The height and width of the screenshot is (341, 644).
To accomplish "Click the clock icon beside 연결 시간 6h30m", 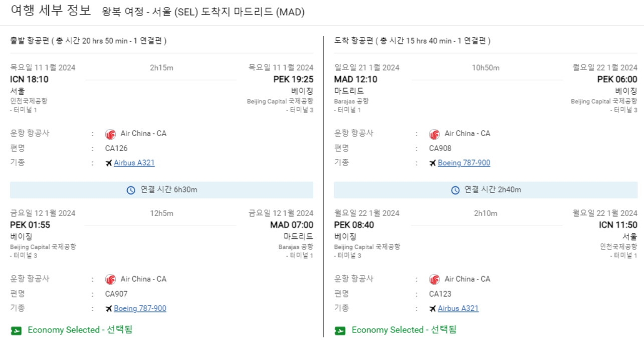I will tap(131, 190).
